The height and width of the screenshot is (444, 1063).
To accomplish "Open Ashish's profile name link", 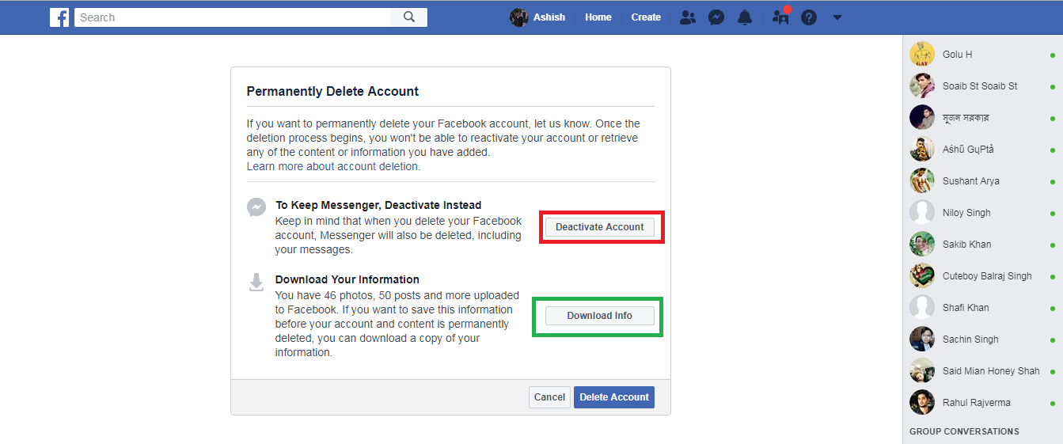I will [549, 17].
